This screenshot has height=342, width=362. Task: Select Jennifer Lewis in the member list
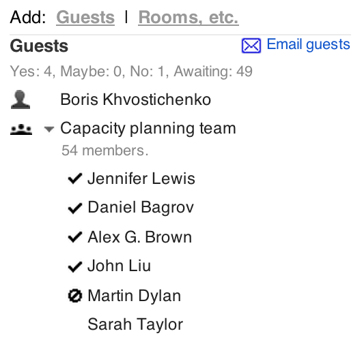141,178
